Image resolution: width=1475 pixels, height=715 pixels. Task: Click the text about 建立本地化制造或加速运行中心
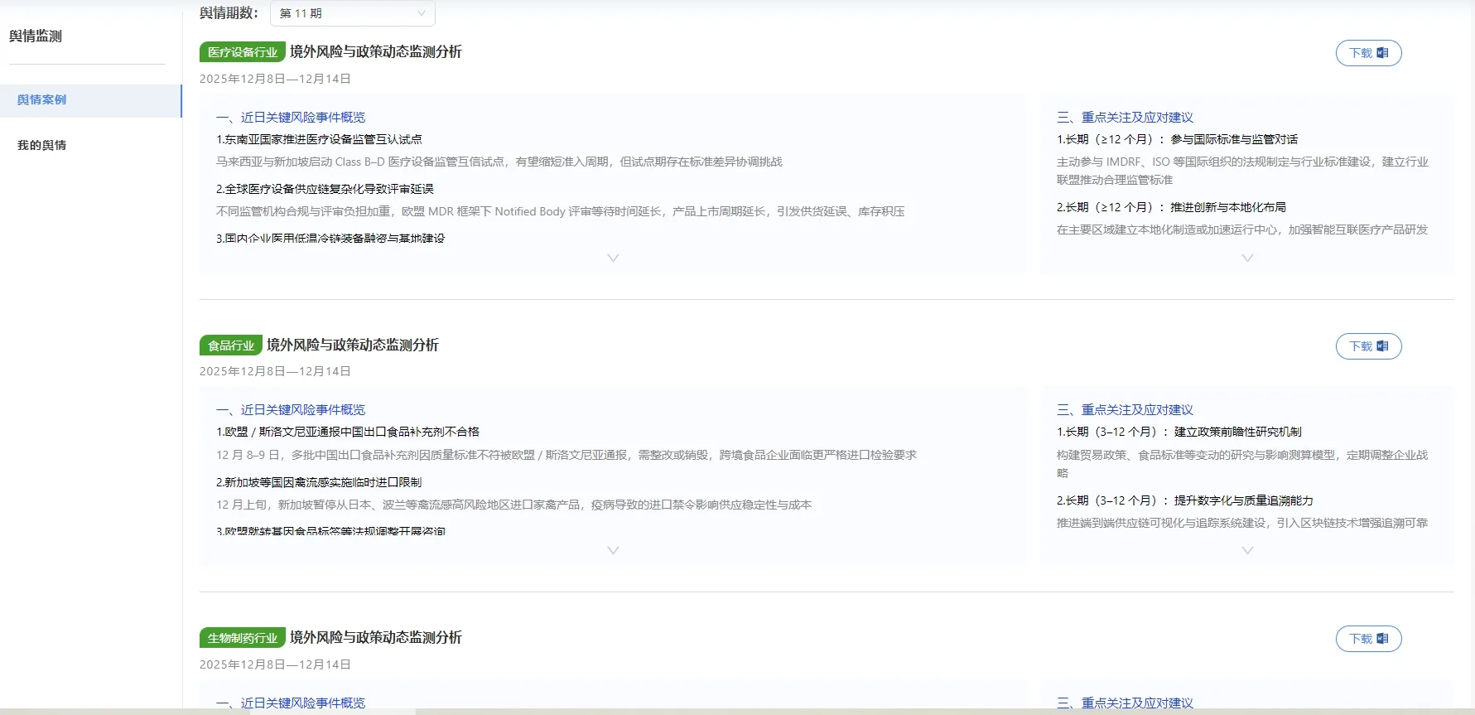coord(1242,229)
